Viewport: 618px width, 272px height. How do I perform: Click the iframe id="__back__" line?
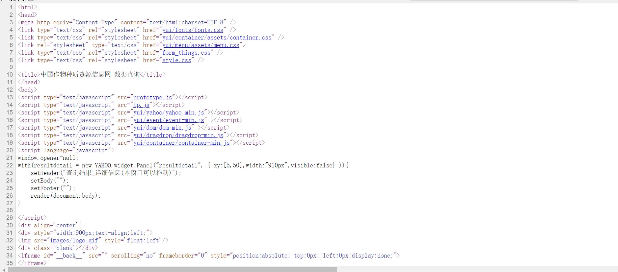tap(209, 256)
